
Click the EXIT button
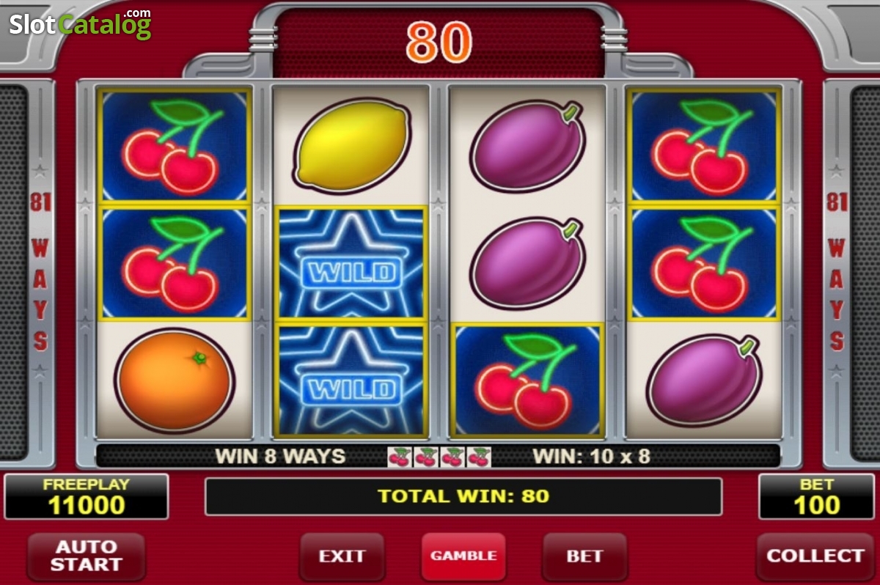pyautogui.click(x=342, y=556)
